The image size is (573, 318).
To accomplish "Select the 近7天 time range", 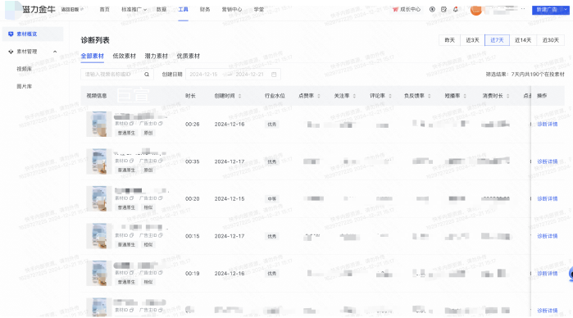I will (497, 40).
